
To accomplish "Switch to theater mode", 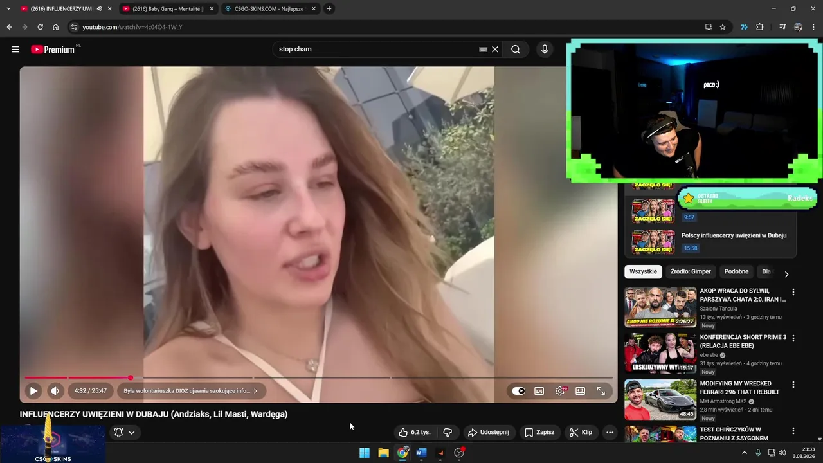I will [x=581, y=390].
